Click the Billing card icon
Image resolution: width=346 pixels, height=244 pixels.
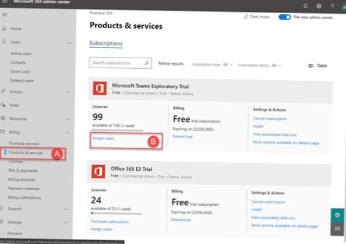(3, 132)
